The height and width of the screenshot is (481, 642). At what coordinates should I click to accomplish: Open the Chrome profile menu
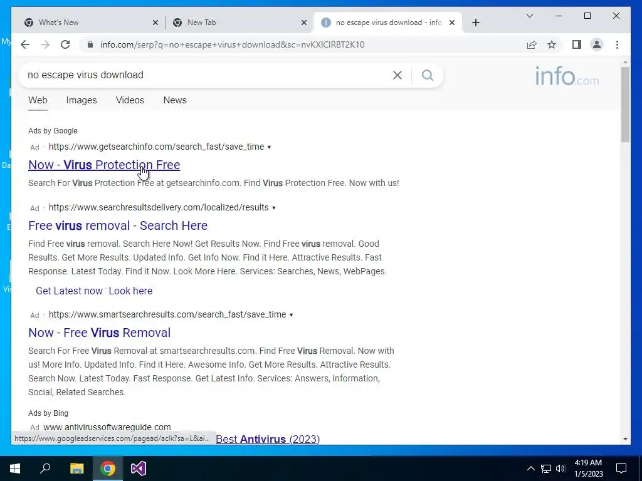coord(597,44)
